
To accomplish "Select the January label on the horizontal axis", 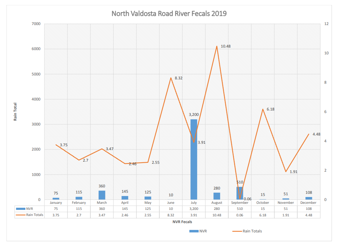I will (56, 203).
